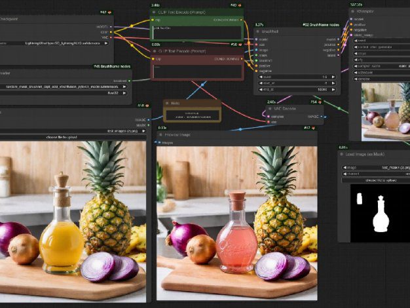Viewport: 410px width, 308px height.
Task: Decrease KSampler seed with left arrow
Action: point(356,41)
